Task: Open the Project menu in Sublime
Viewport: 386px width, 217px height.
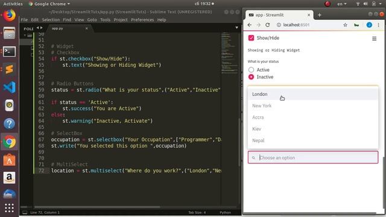Action: (x=121, y=20)
